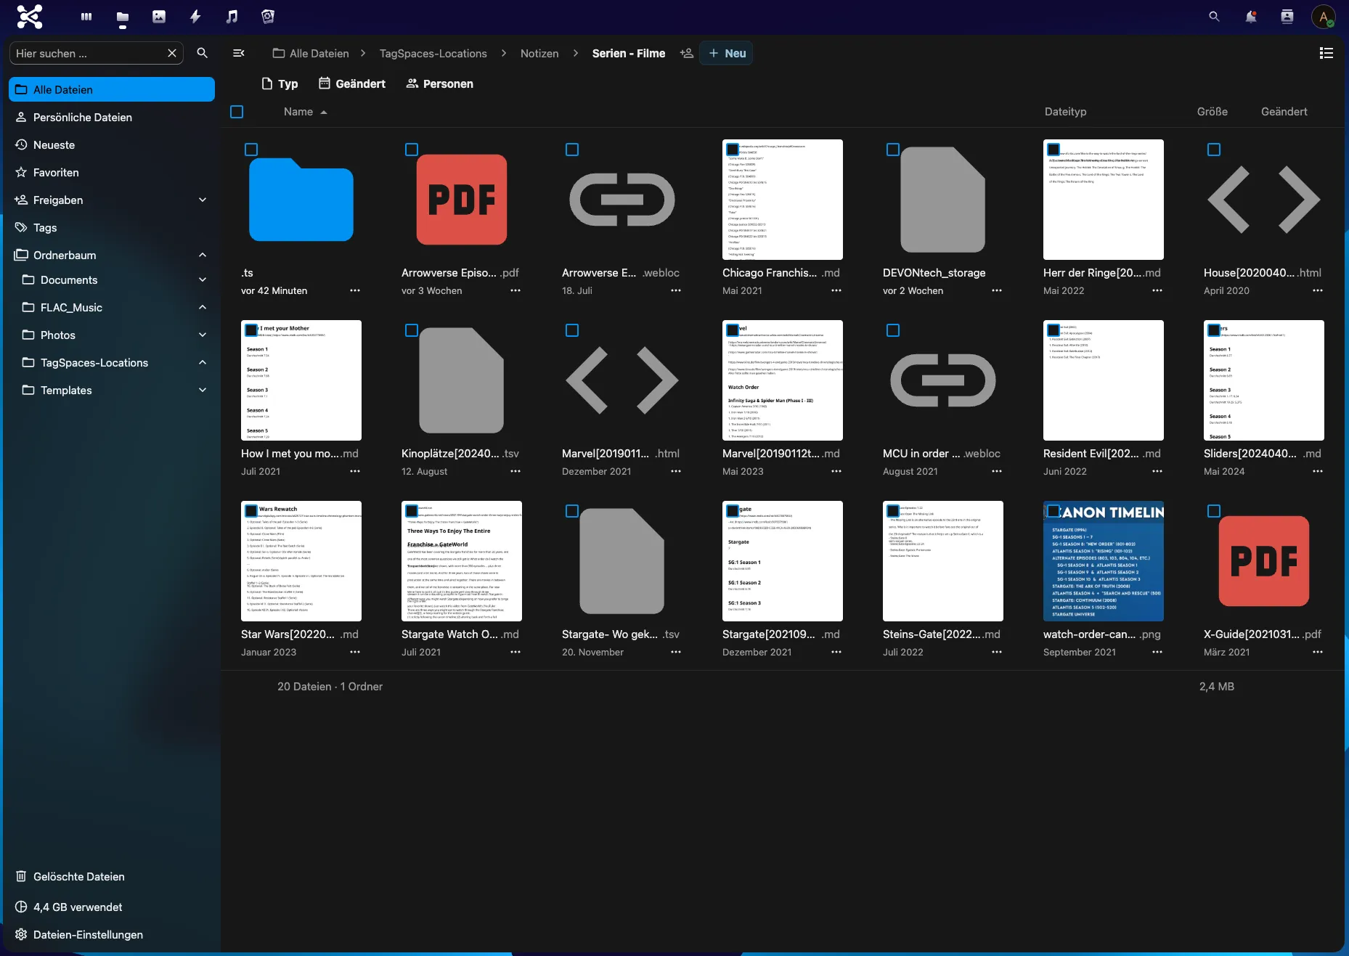1349x956 pixels.
Task: Click the 4,4 GB storage quota indicator
Action: tap(77, 907)
